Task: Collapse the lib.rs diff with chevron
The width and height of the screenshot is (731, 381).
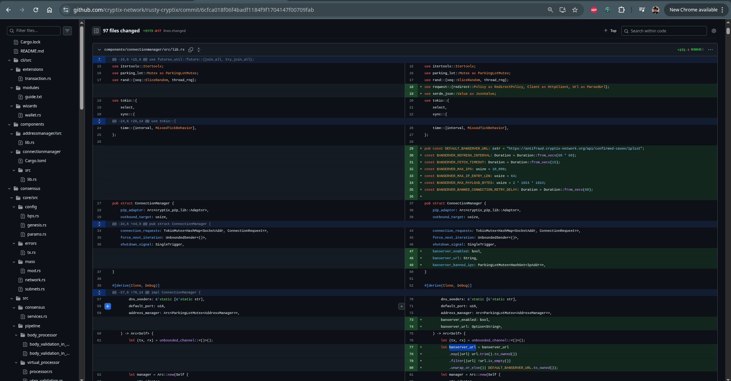Action: tap(99, 49)
